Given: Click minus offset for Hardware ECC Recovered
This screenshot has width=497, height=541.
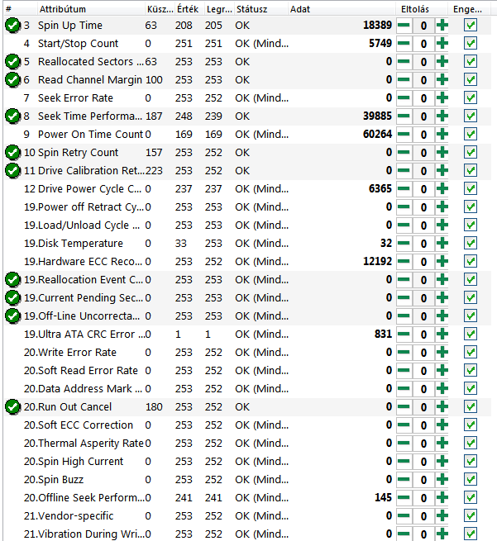Looking at the screenshot, I should click(404, 262).
